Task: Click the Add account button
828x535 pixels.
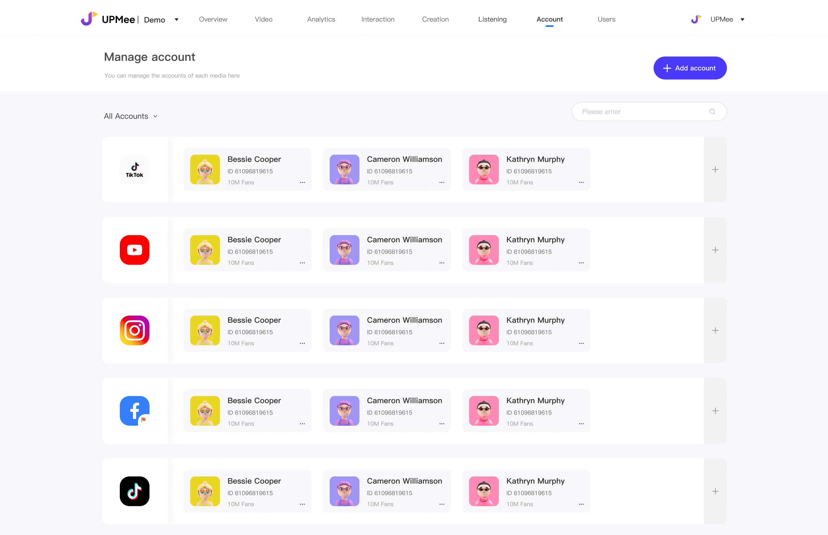Action: pyautogui.click(x=690, y=68)
